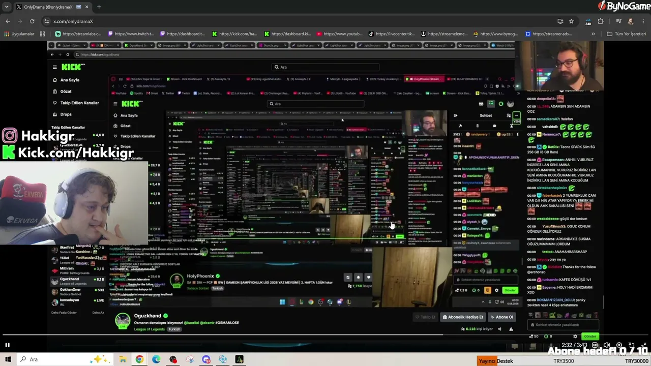Toggle captions on the video player
651x366 pixels.
595,345
